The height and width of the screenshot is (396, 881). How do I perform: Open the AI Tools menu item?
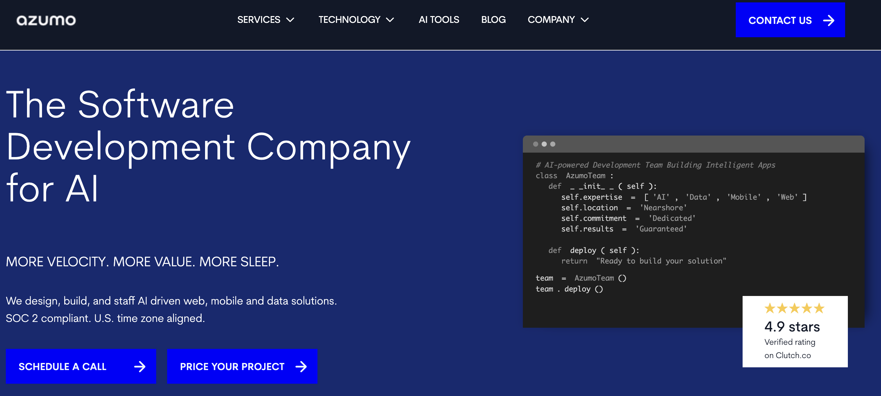[x=439, y=20]
